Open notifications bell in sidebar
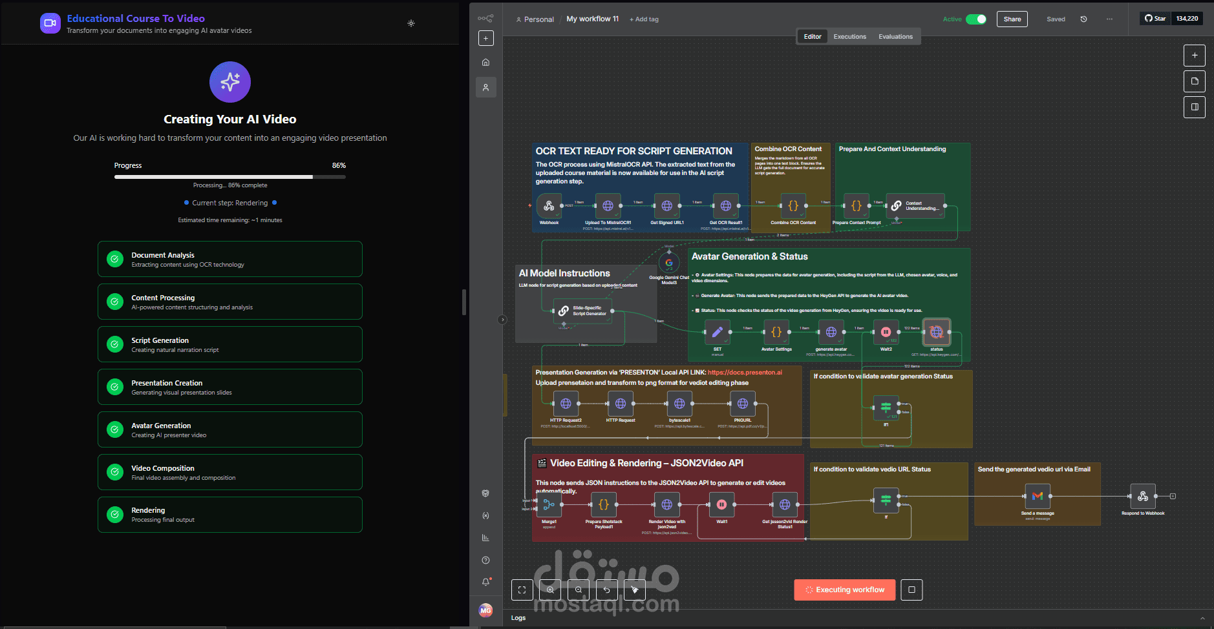 coord(486,582)
